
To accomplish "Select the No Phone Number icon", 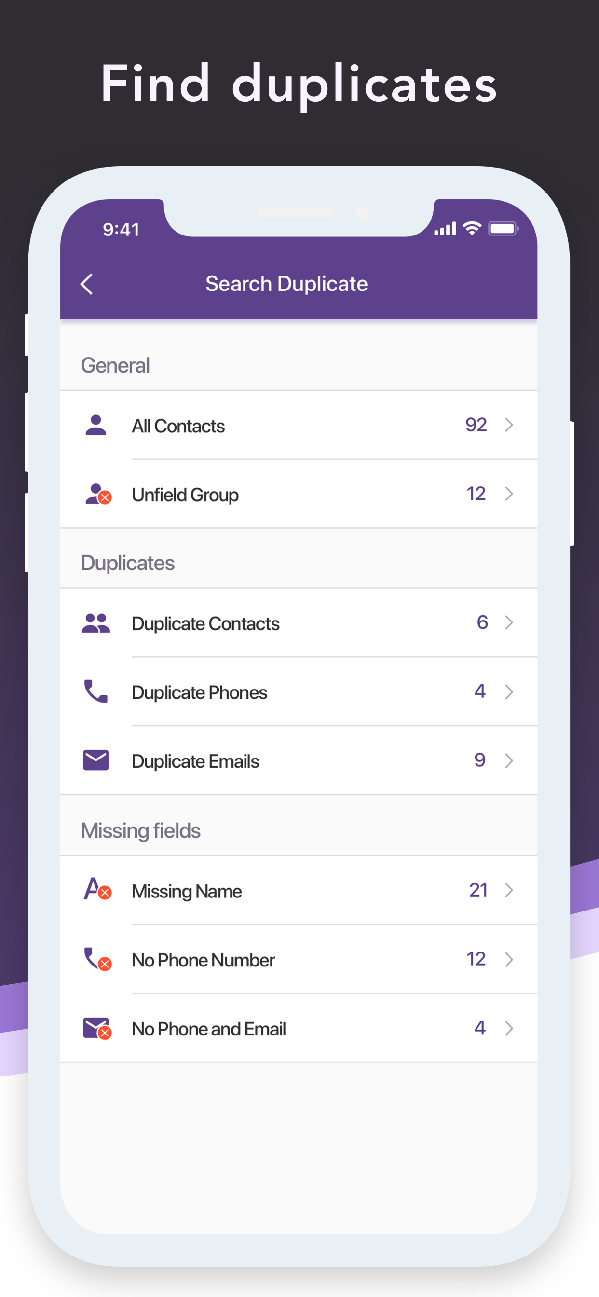I will (x=95, y=960).
